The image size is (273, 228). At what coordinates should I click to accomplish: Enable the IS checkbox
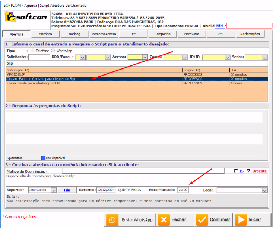coord(235,171)
